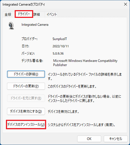Click ドライバーの詳細 button
The image size is (130, 145).
[x=26, y=74]
